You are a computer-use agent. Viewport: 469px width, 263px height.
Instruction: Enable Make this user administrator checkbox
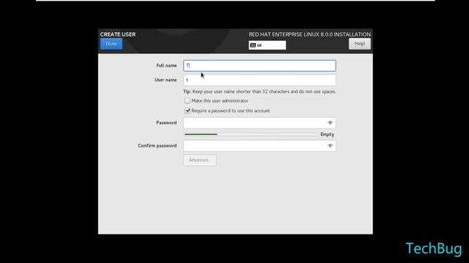pyautogui.click(x=188, y=101)
